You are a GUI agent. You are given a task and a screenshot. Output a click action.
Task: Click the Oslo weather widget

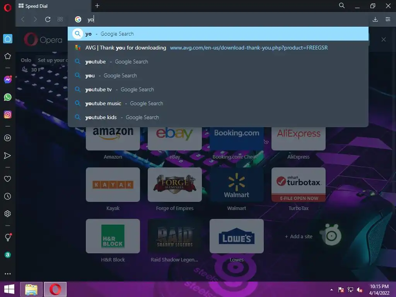[31, 65]
